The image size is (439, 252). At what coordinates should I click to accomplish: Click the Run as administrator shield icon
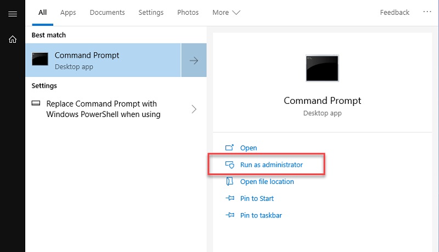tap(229, 165)
